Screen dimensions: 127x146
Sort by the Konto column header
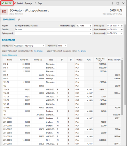[10, 60]
